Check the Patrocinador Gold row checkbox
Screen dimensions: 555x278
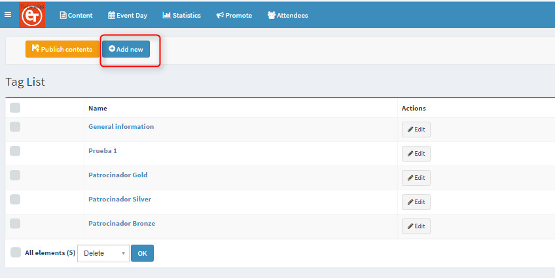click(15, 175)
